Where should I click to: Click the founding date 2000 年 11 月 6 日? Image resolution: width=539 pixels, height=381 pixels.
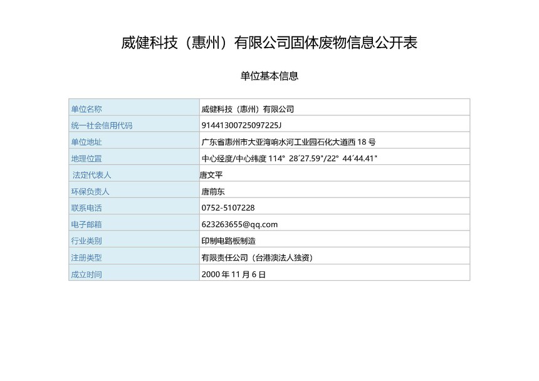click(x=234, y=274)
